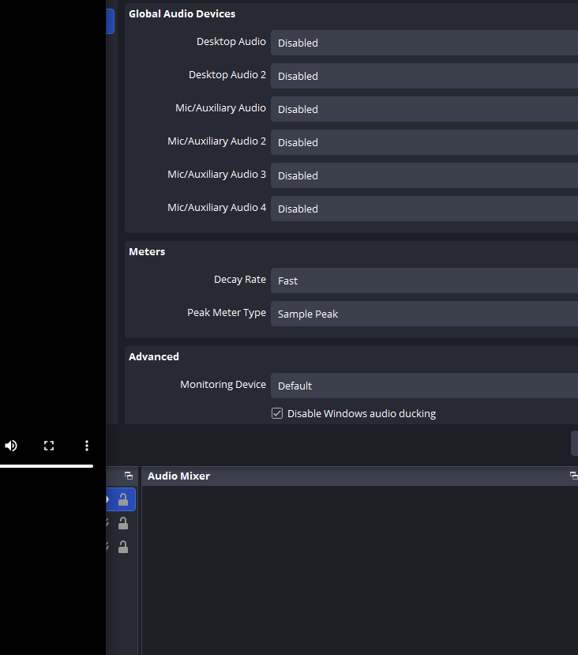The image size is (578, 655).
Task: Open the Desktop Audio device dropdown
Action: pos(424,43)
